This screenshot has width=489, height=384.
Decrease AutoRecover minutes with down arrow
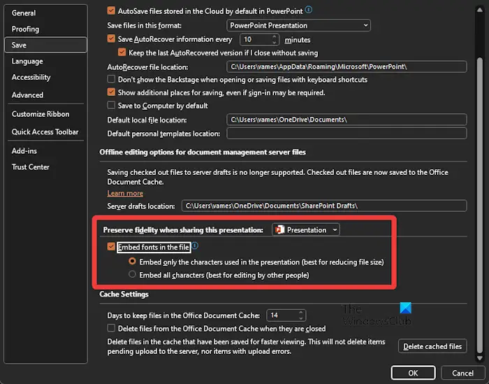274,43
